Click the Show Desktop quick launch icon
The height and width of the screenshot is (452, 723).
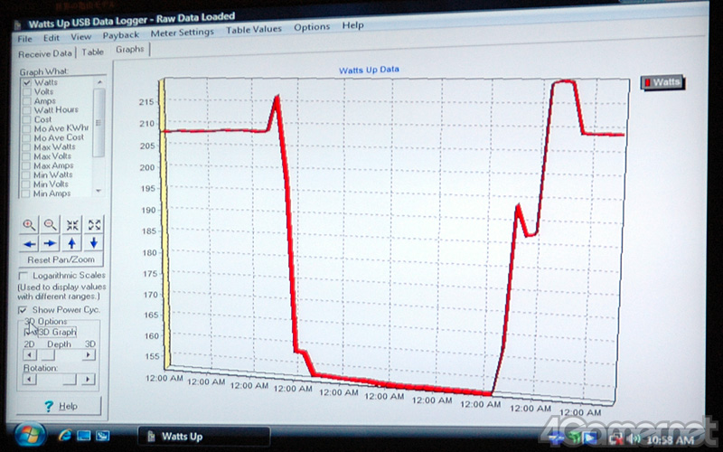[x=84, y=435]
